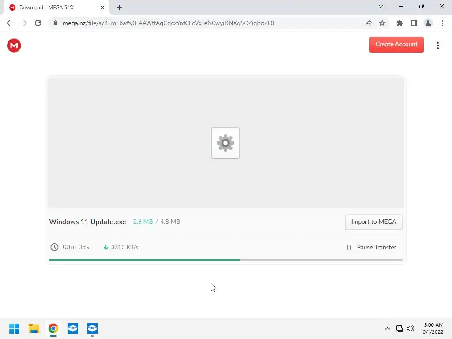
Task: Bookmark this page with star
Action: tap(382, 23)
